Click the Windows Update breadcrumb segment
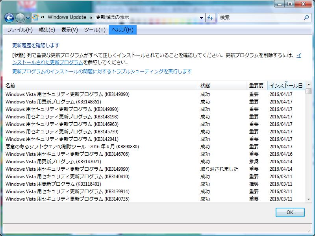 coord(67,17)
